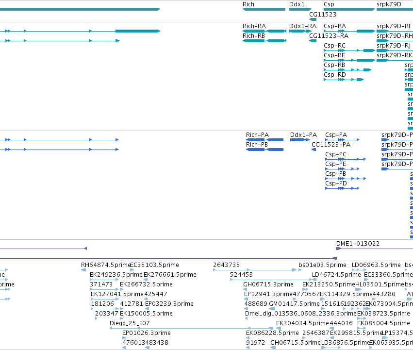The width and height of the screenshot is (413, 350).
Task: Select the Rich gene label
Action: (248, 4)
